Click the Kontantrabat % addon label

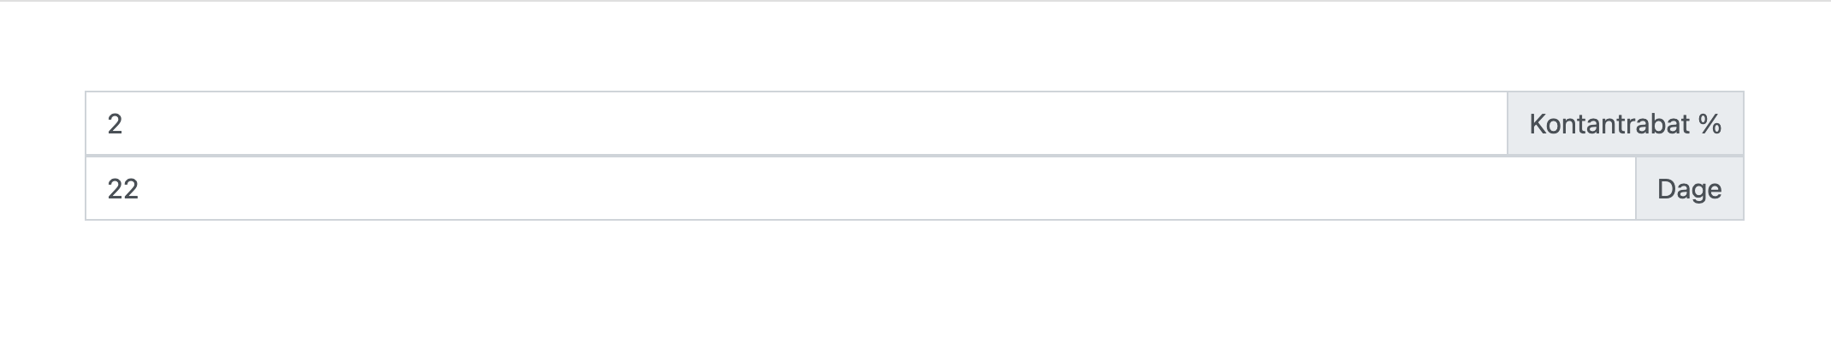[1625, 124]
